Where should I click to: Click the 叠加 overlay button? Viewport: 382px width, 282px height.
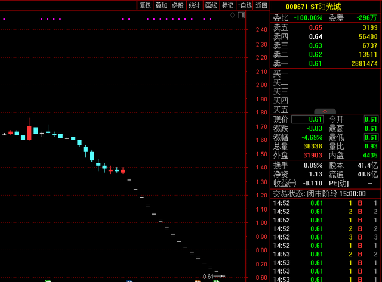tap(161, 5)
